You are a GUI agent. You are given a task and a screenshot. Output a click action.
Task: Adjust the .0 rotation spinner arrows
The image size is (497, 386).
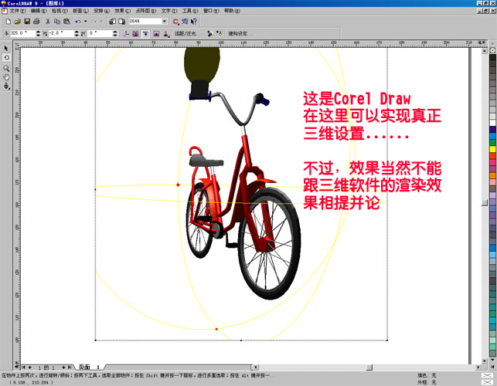[x=115, y=33]
